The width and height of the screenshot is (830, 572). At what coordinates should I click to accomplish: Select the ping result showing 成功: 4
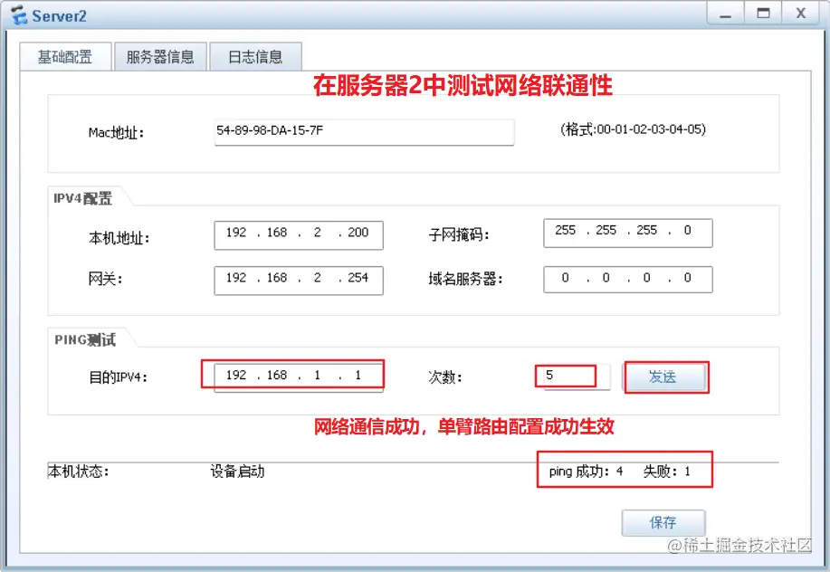click(x=625, y=470)
